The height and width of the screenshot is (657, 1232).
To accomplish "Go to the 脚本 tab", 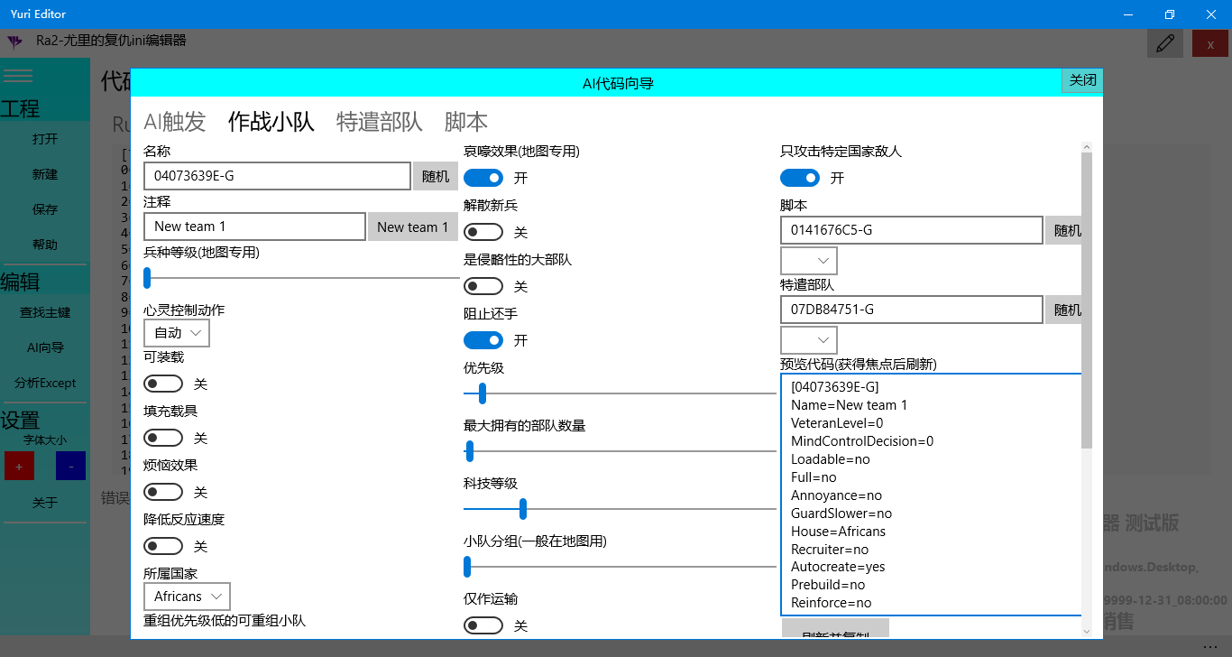I will (466, 122).
